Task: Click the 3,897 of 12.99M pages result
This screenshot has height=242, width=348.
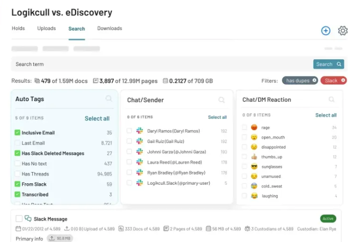Action: 125,81
